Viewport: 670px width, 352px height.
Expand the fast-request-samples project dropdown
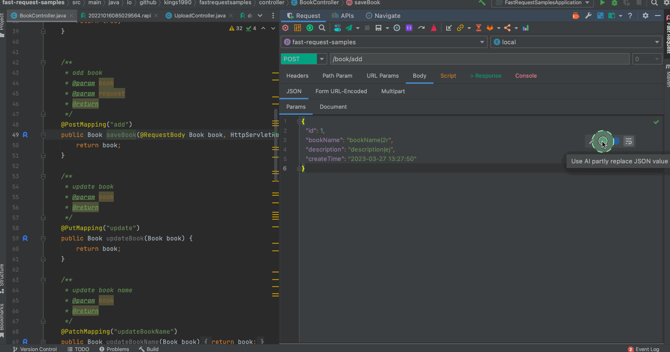(x=482, y=42)
